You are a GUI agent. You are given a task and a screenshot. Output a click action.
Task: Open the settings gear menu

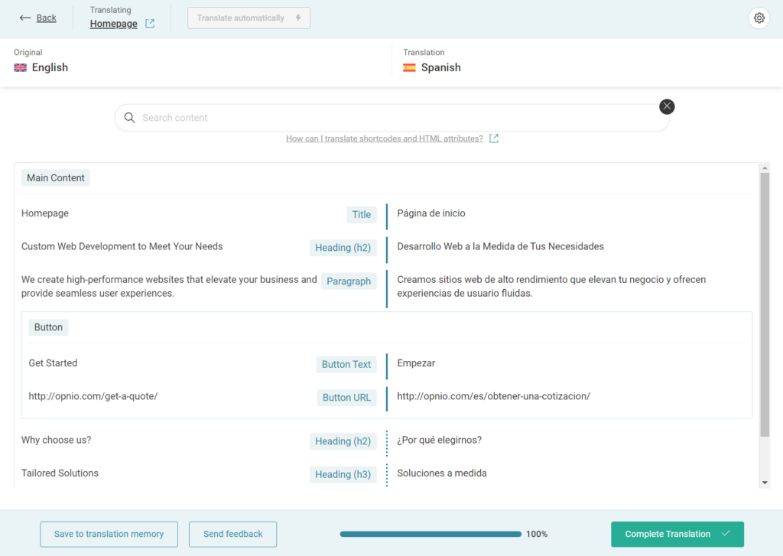tap(759, 17)
